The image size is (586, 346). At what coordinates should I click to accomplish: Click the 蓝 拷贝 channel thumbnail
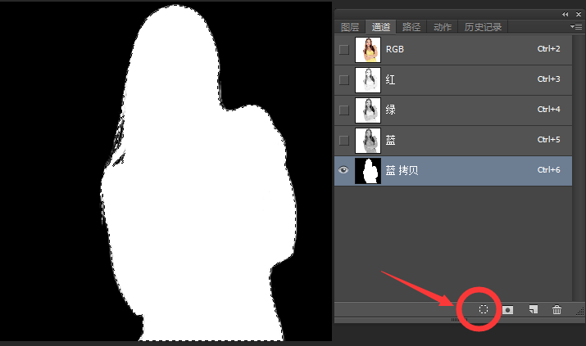(x=368, y=170)
